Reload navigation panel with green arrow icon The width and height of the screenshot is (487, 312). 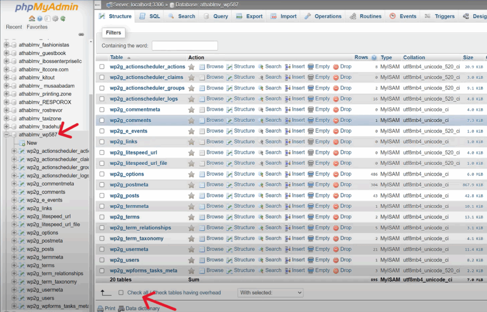click(63, 19)
